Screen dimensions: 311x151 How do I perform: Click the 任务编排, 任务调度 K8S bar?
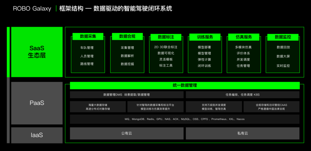pyautogui.click(x=242, y=95)
